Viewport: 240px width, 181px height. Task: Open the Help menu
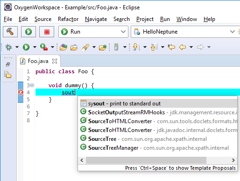point(209,19)
